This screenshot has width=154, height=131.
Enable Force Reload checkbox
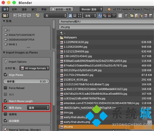[5, 88]
